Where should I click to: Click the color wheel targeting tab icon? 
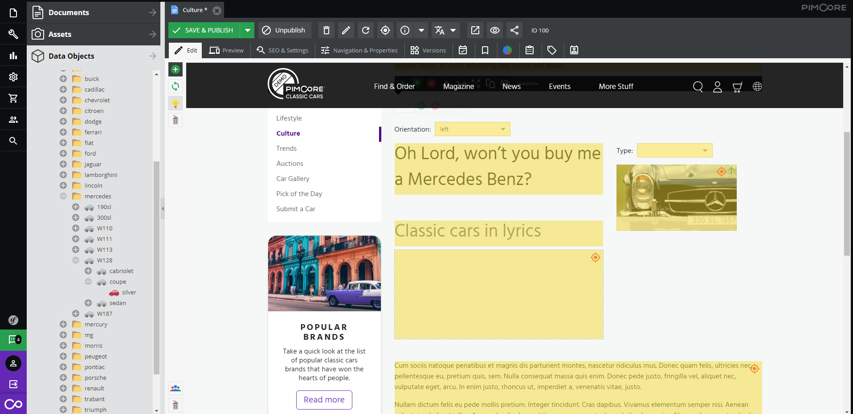[x=507, y=50]
